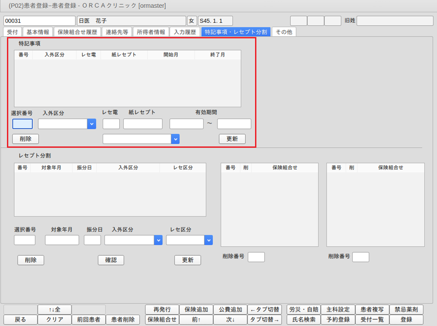
Task: Go to the 所得者情報 tab
Action: click(151, 32)
